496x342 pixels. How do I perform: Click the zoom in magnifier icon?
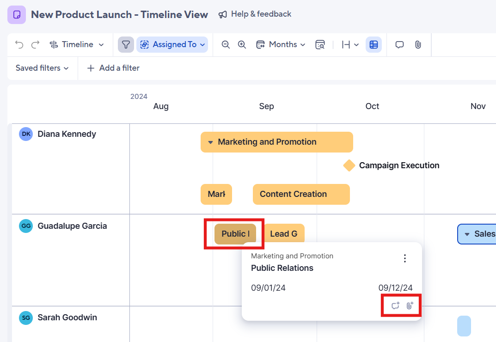pyautogui.click(x=242, y=44)
